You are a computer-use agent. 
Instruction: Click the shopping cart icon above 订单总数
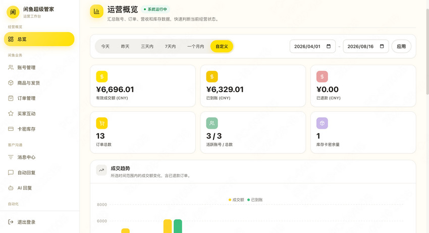pos(102,123)
